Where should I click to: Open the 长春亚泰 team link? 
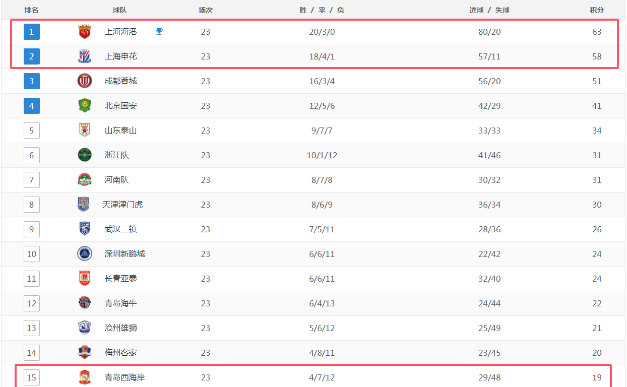120,279
